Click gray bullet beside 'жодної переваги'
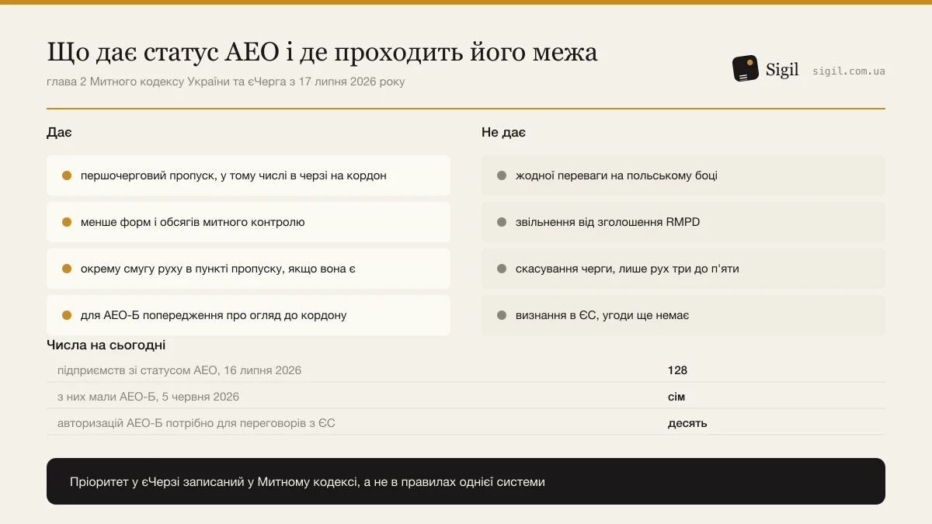Screen dimensions: 932x524 (502, 175)
